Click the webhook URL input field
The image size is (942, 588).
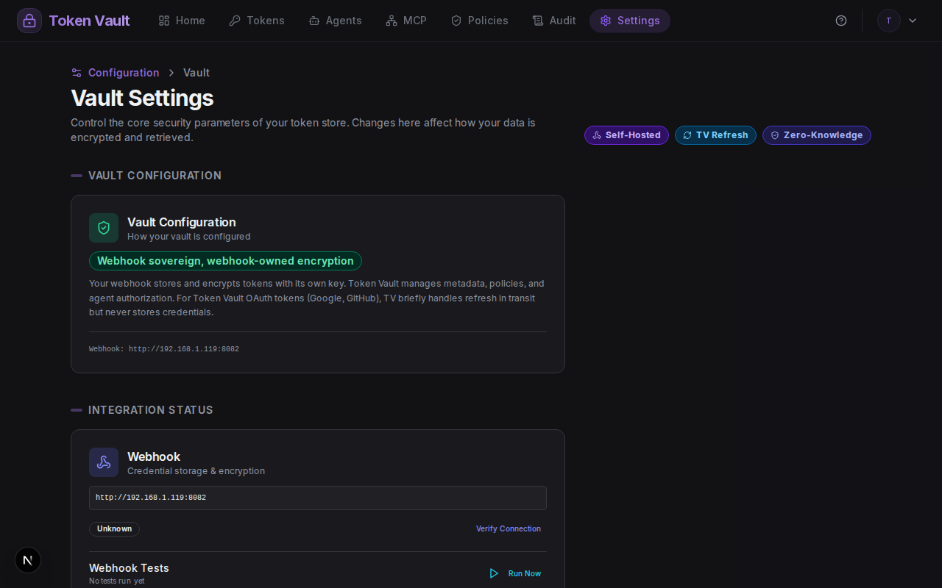tap(318, 498)
